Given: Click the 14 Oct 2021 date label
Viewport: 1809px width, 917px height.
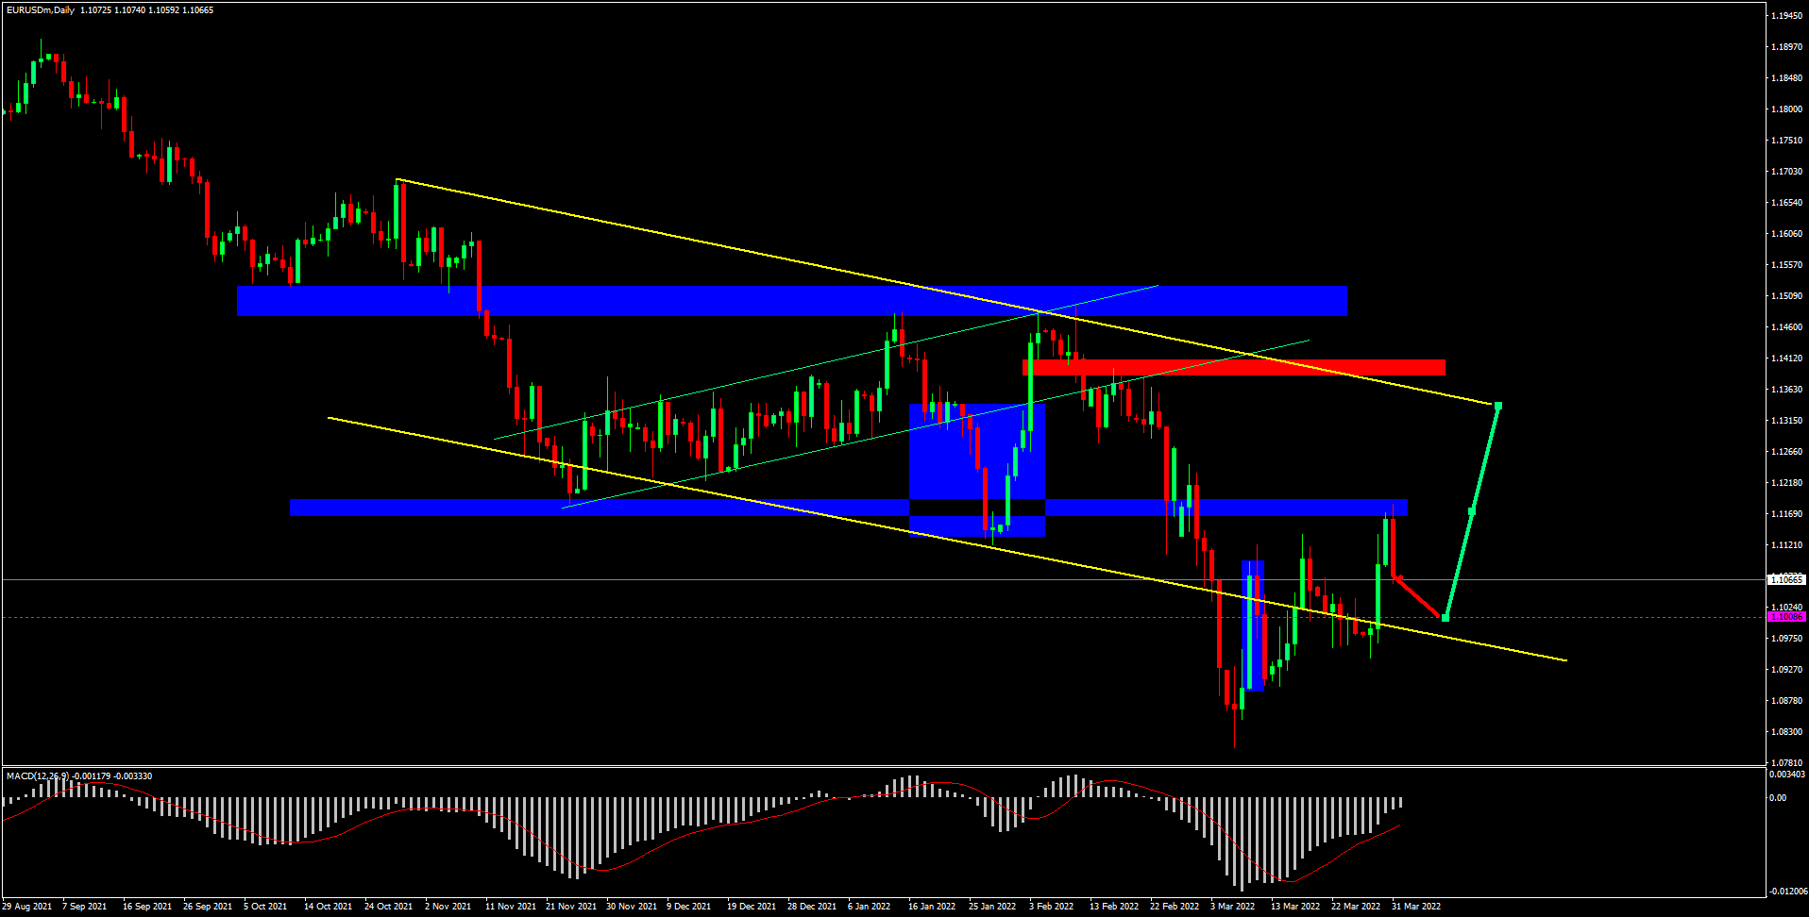Looking at the screenshot, I should coord(329,907).
